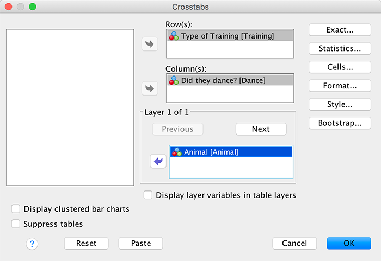The width and height of the screenshot is (381, 261).
Task: Open help with the question mark icon
Action: [x=32, y=244]
